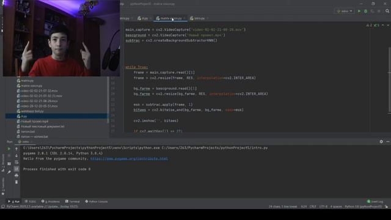The width and height of the screenshot is (391, 220).
Task: Click the Python interpreter in the status bar
Action: [364, 207]
